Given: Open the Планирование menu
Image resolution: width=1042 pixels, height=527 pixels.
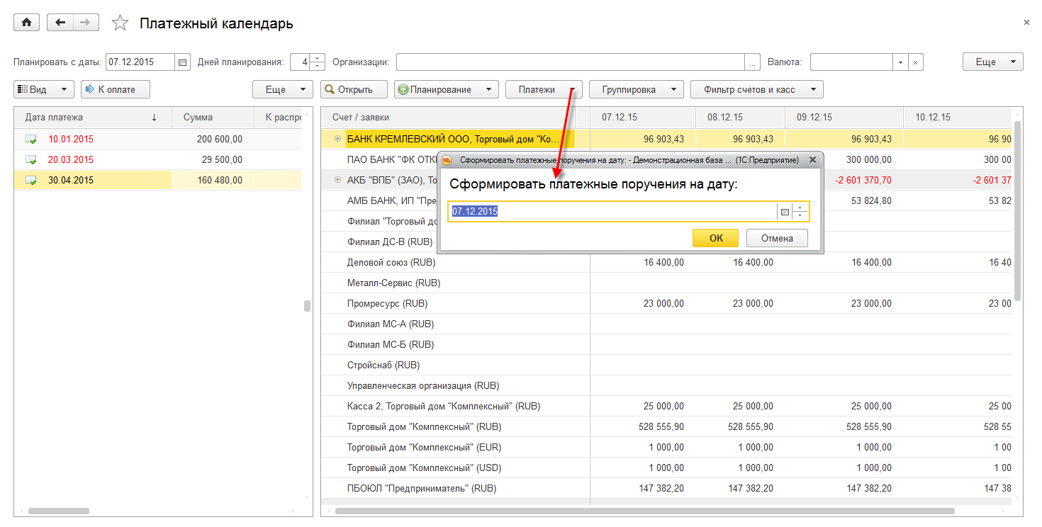Looking at the screenshot, I should pyautogui.click(x=444, y=90).
